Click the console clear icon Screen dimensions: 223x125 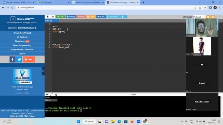[x=56, y=95]
